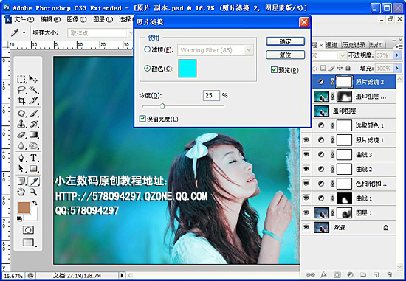Toggle the 保留亮度(L) checkbox

click(142, 119)
